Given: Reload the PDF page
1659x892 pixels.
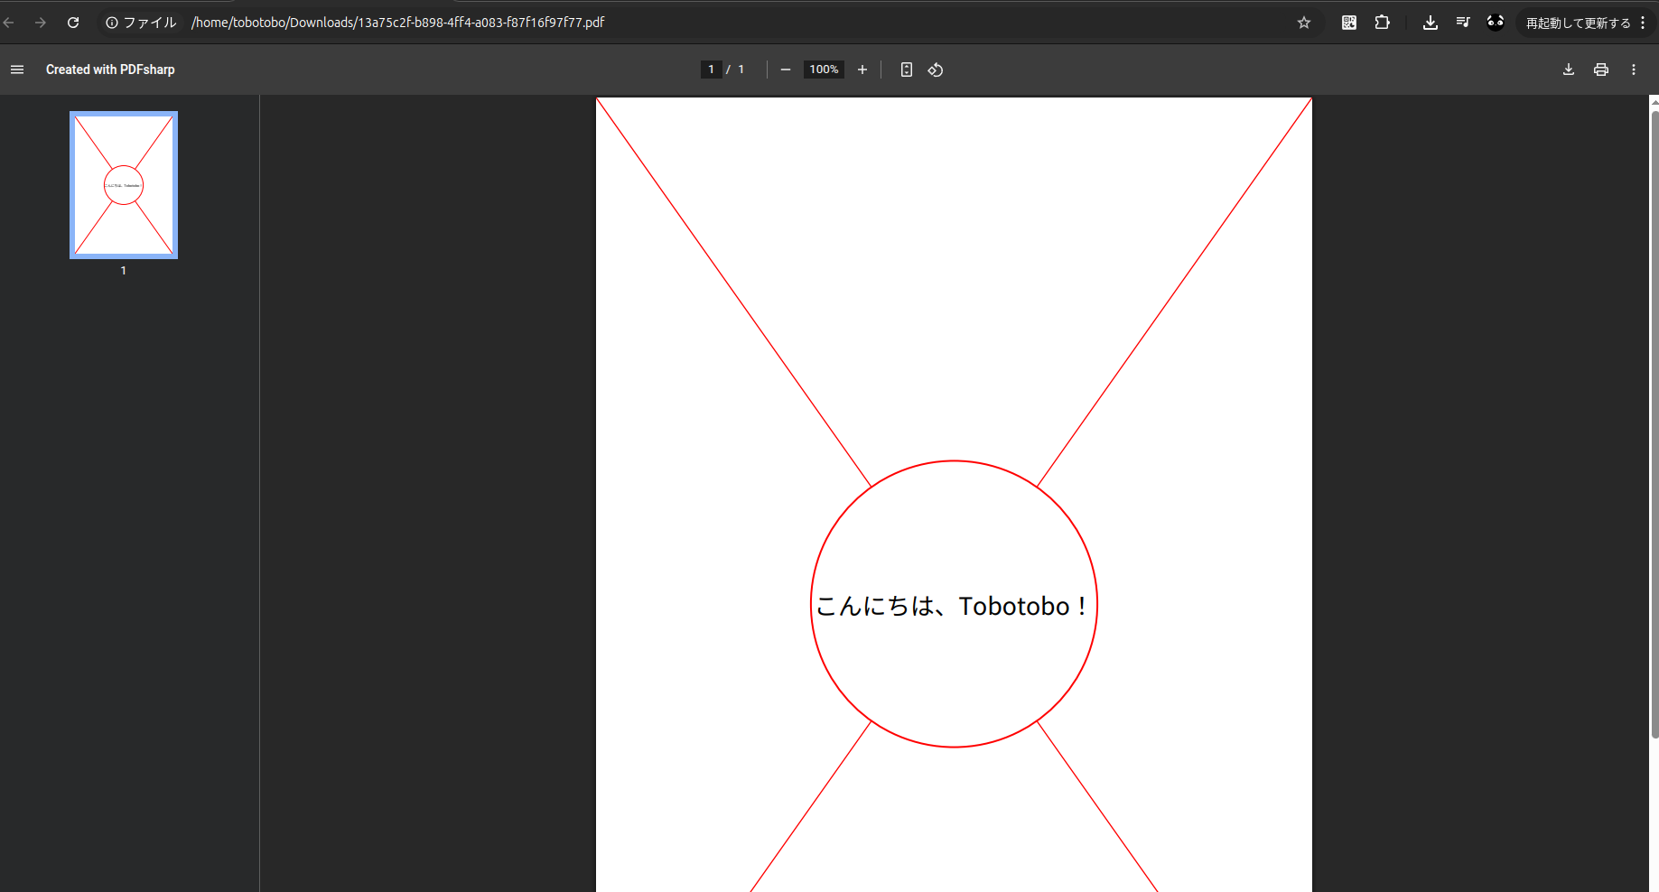Looking at the screenshot, I should point(73,23).
